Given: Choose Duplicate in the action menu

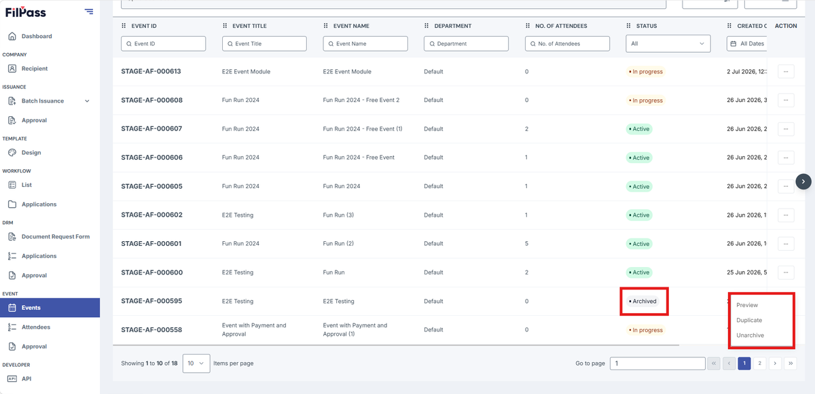Looking at the screenshot, I should tap(749, 320).
